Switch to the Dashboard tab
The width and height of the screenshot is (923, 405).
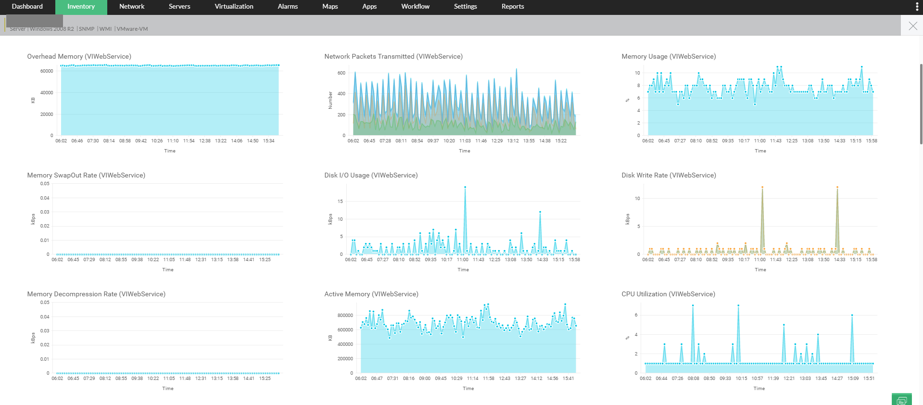27,7
